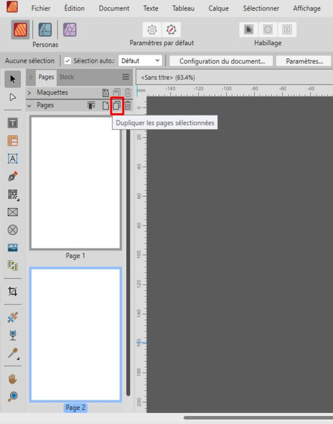This screenshot has height=424, width=333.
Task: Open the Pages panel hamburger menu
Action: (x=125, y=77)
